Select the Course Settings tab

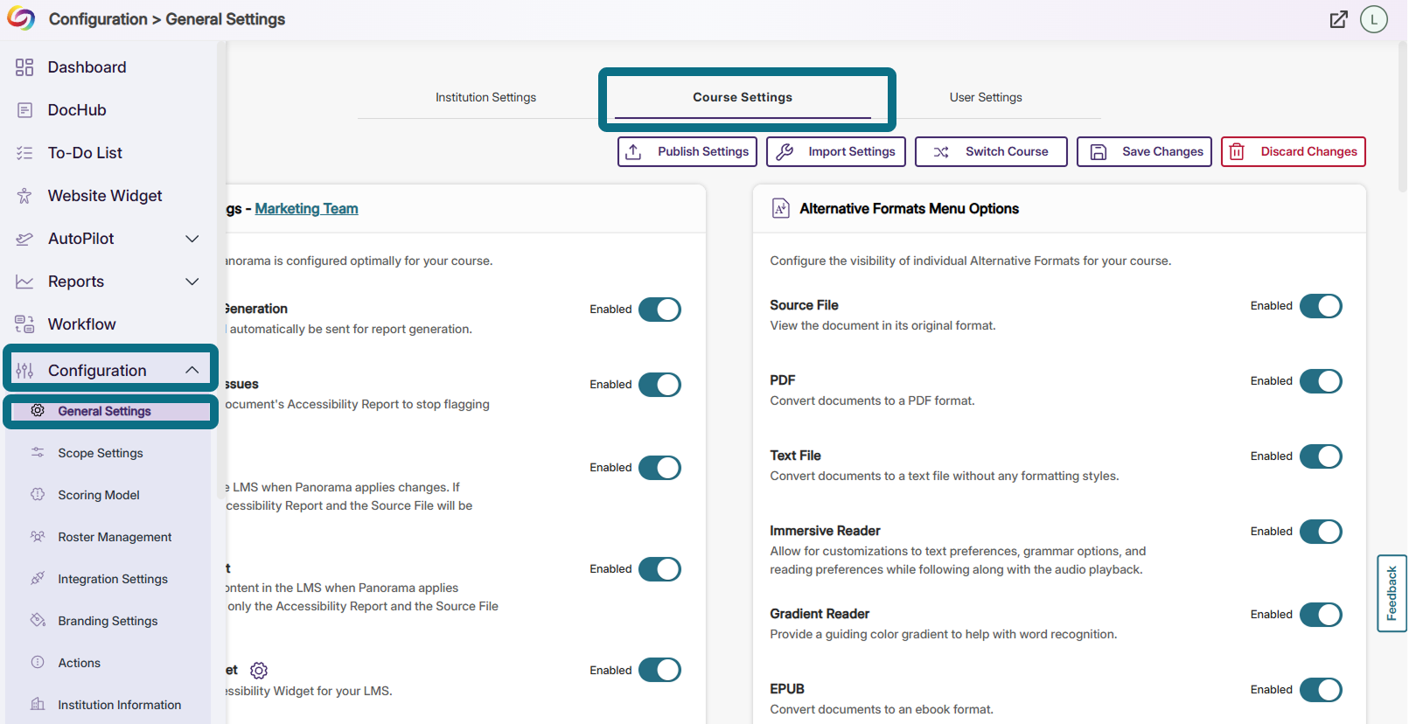click(x=743, y=97)
